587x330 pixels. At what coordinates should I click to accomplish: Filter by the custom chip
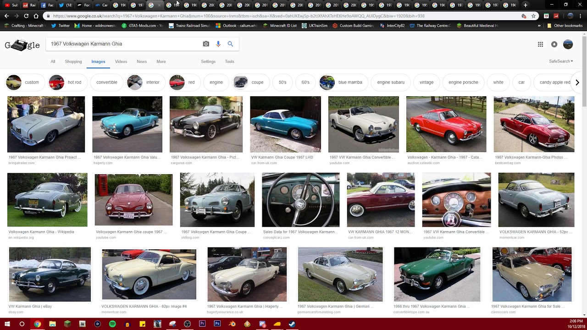pos(25,82)
